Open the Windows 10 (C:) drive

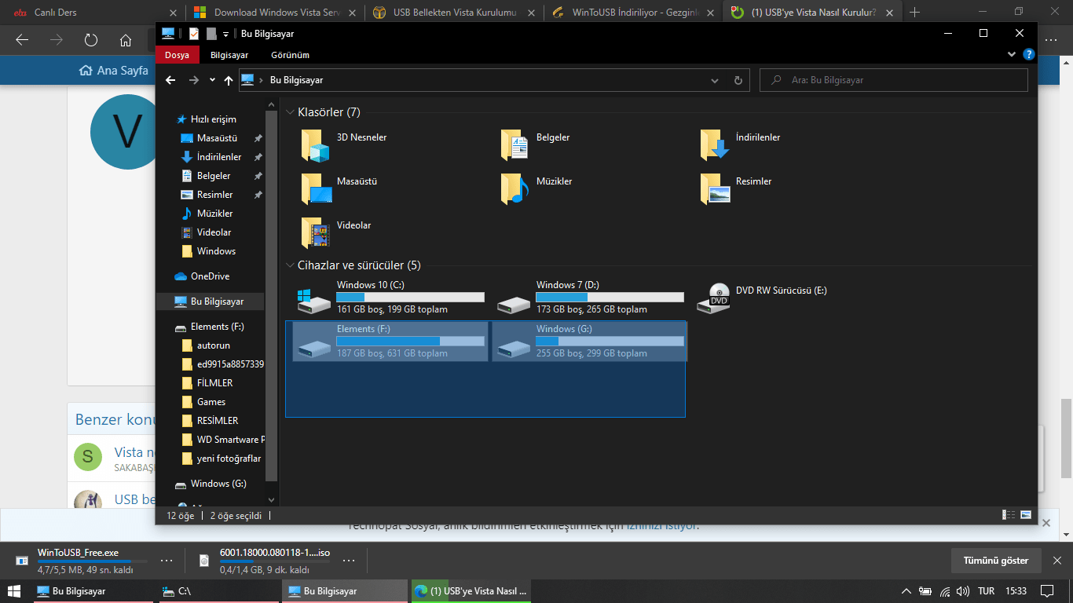click(315, 298)
